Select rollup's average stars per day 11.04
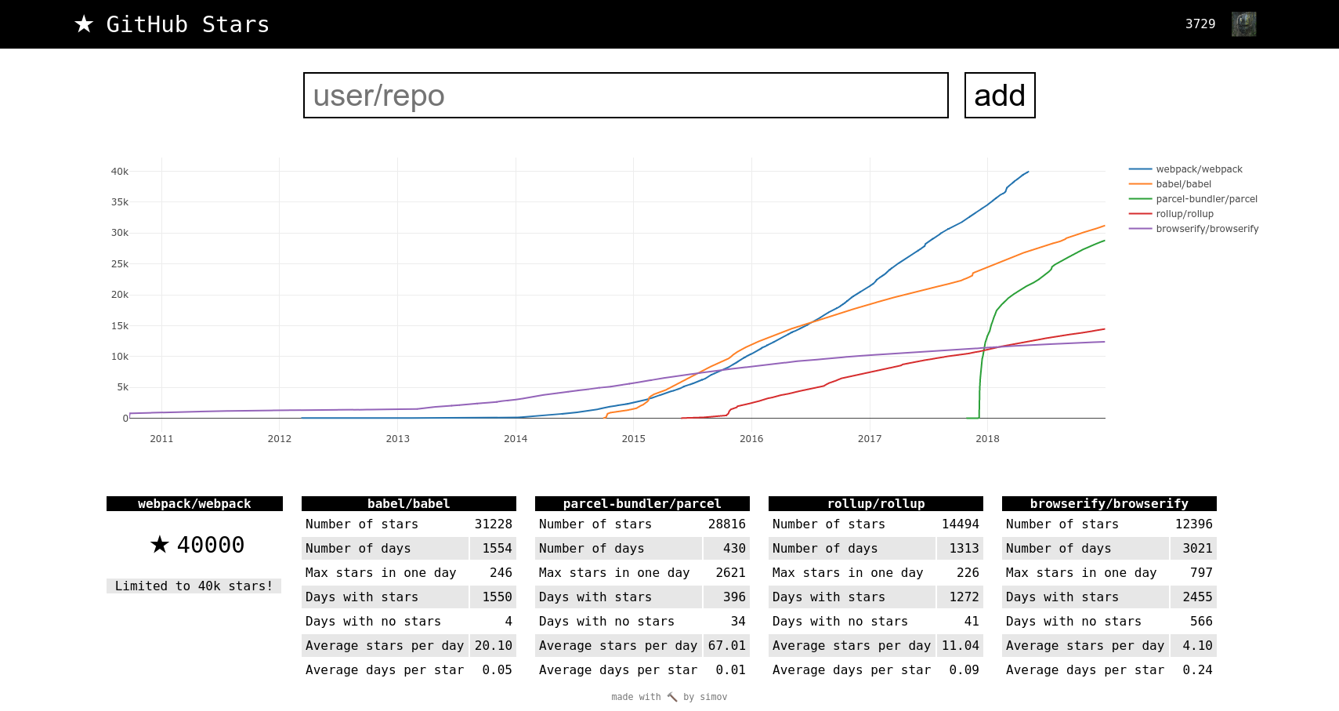Viewport: 1339px width, 711px height. (x=961, y=646)
